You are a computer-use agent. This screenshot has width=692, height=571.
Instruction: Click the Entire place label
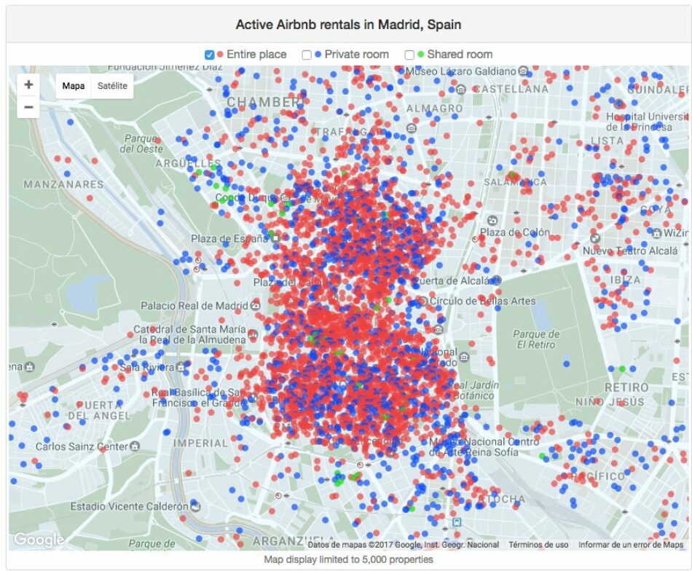(256, 55)
